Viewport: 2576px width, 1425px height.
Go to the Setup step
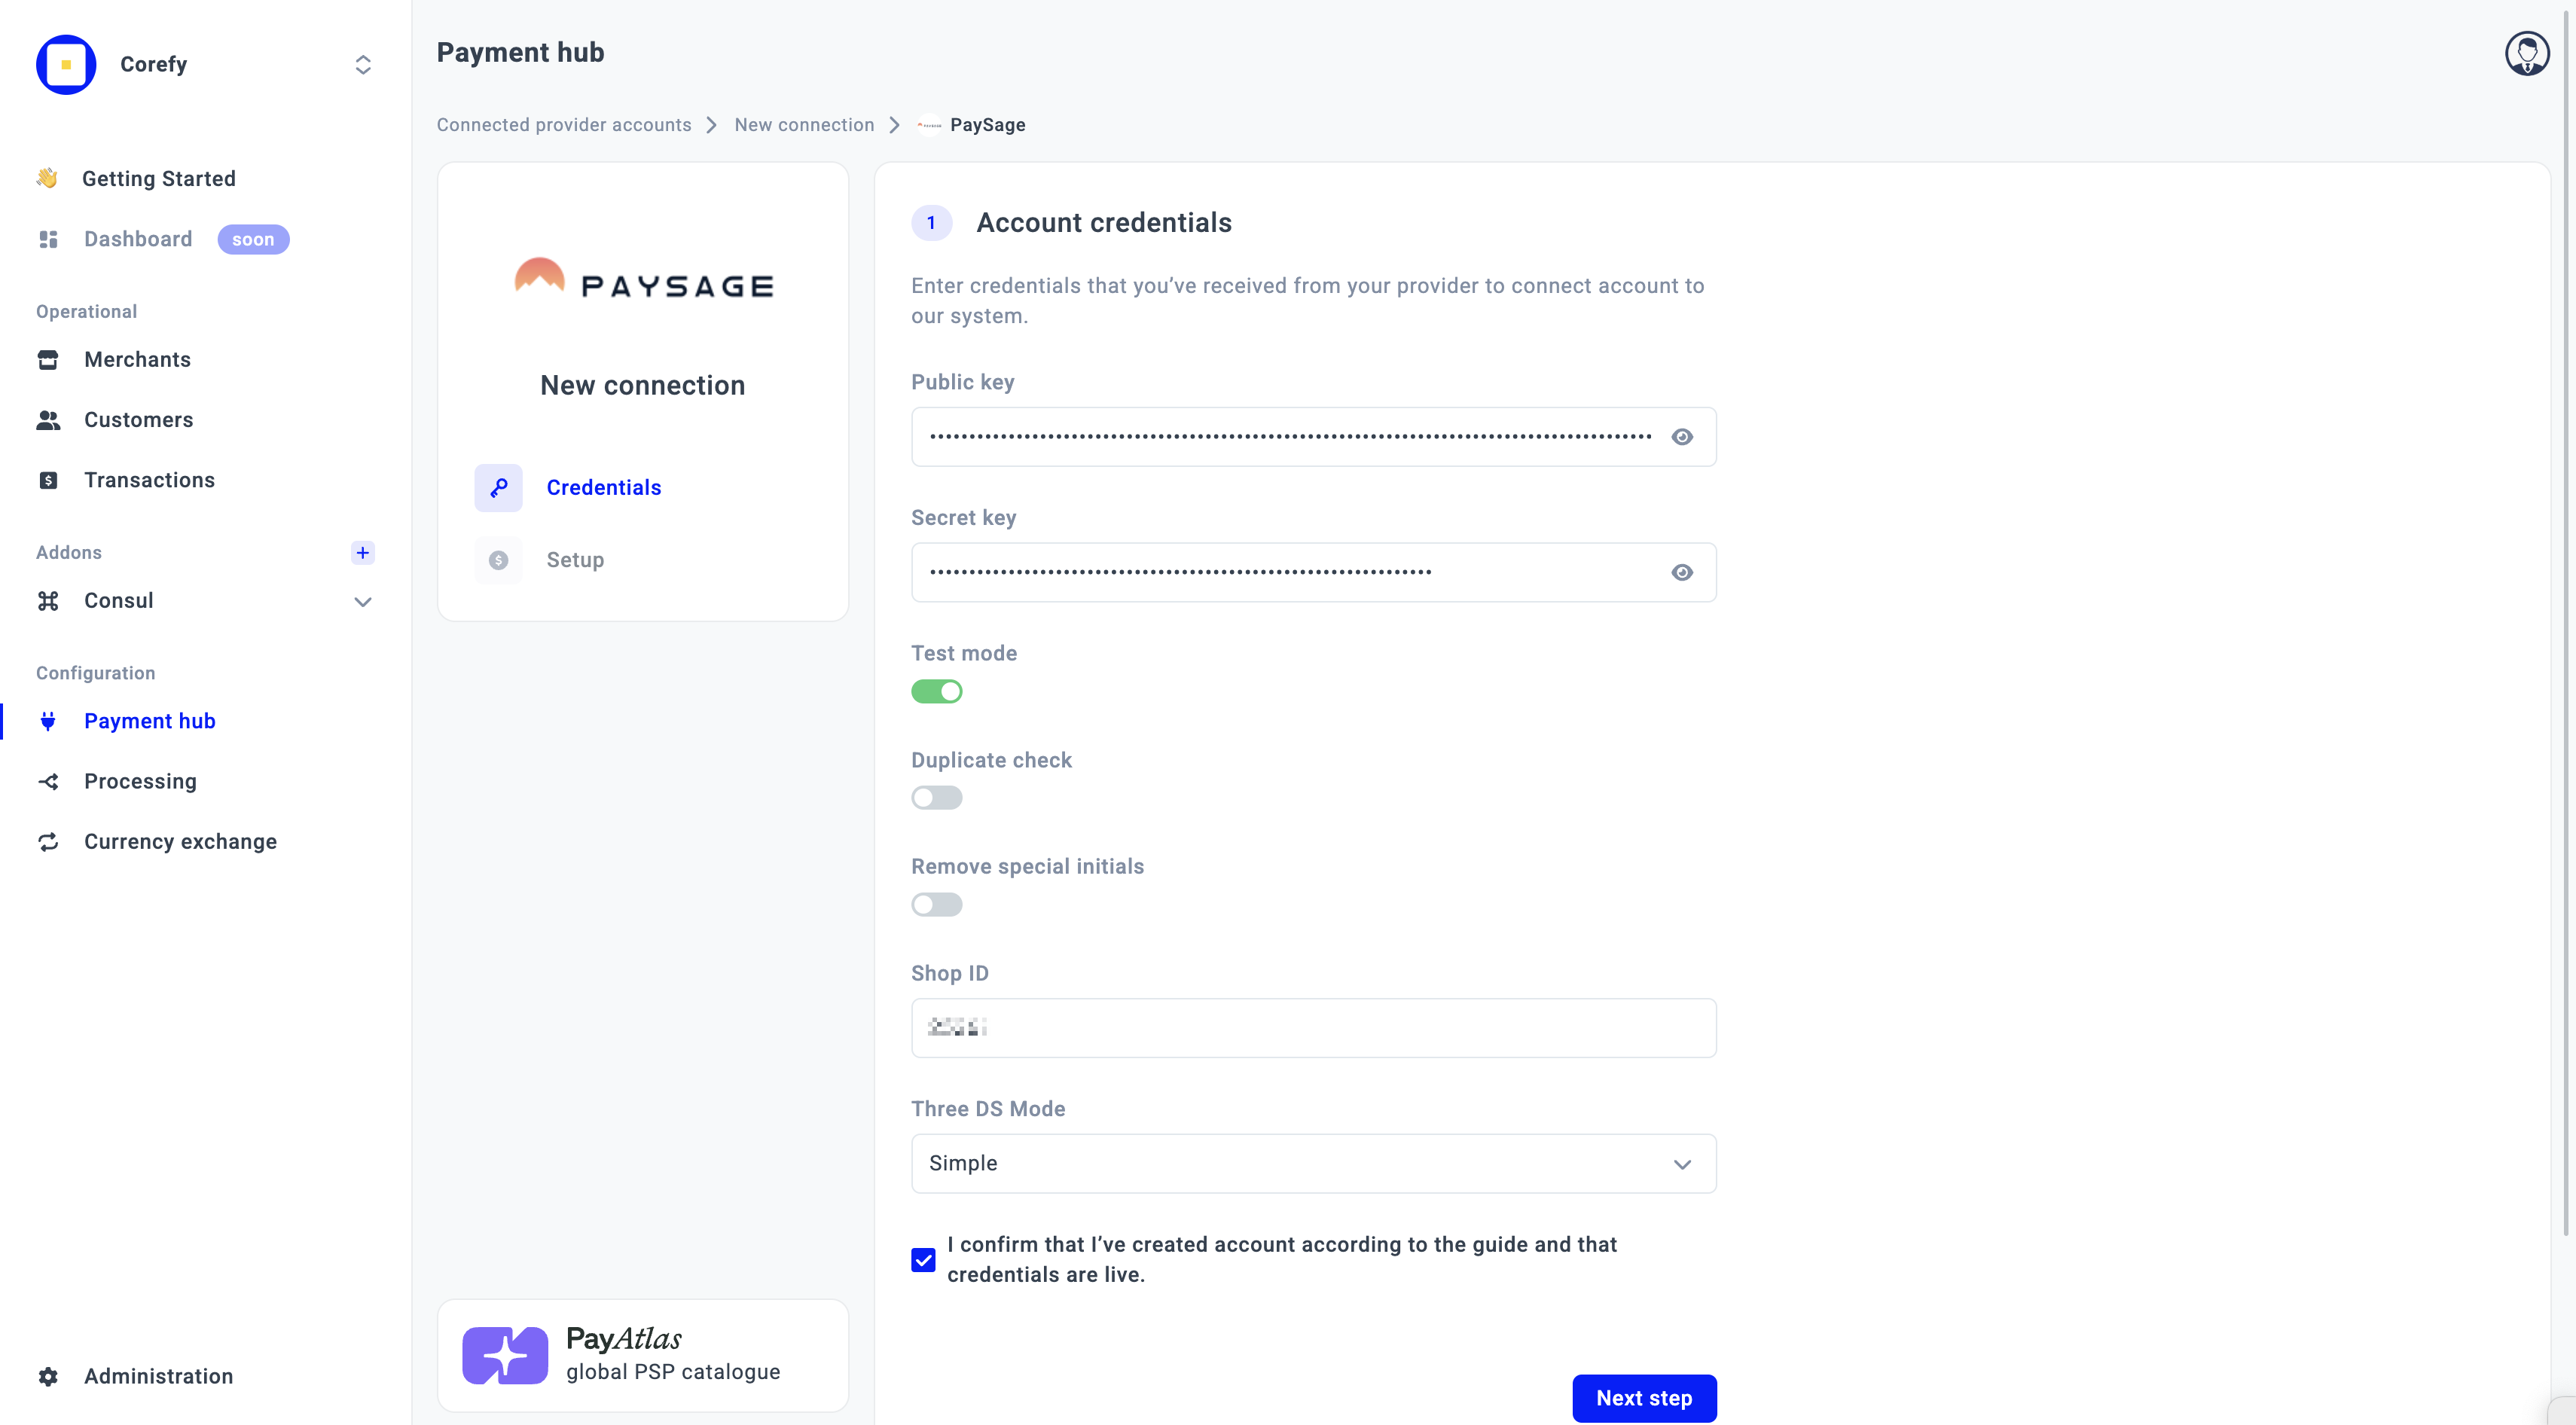(x=574, y=560)
